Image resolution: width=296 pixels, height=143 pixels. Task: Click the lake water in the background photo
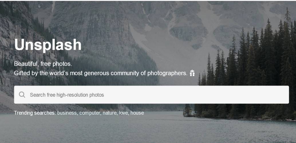[x=143, y=129]
